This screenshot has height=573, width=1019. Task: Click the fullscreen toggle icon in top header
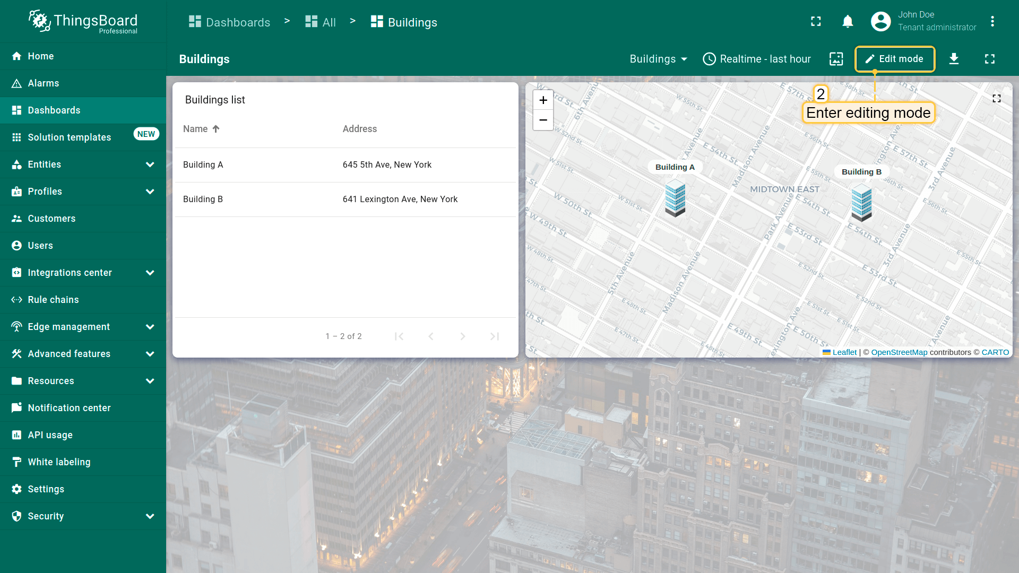(x=816, y=21)
